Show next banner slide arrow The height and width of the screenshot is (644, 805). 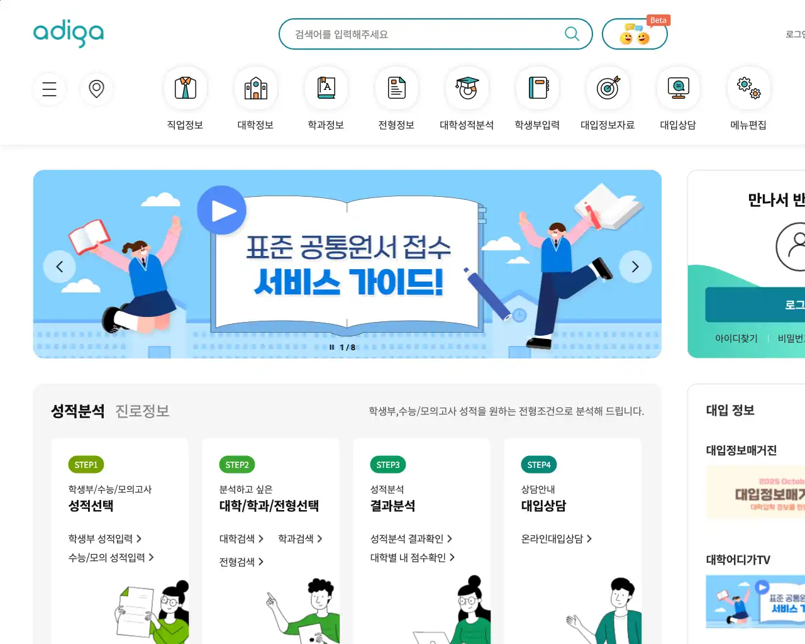click(x=635, y=267)
